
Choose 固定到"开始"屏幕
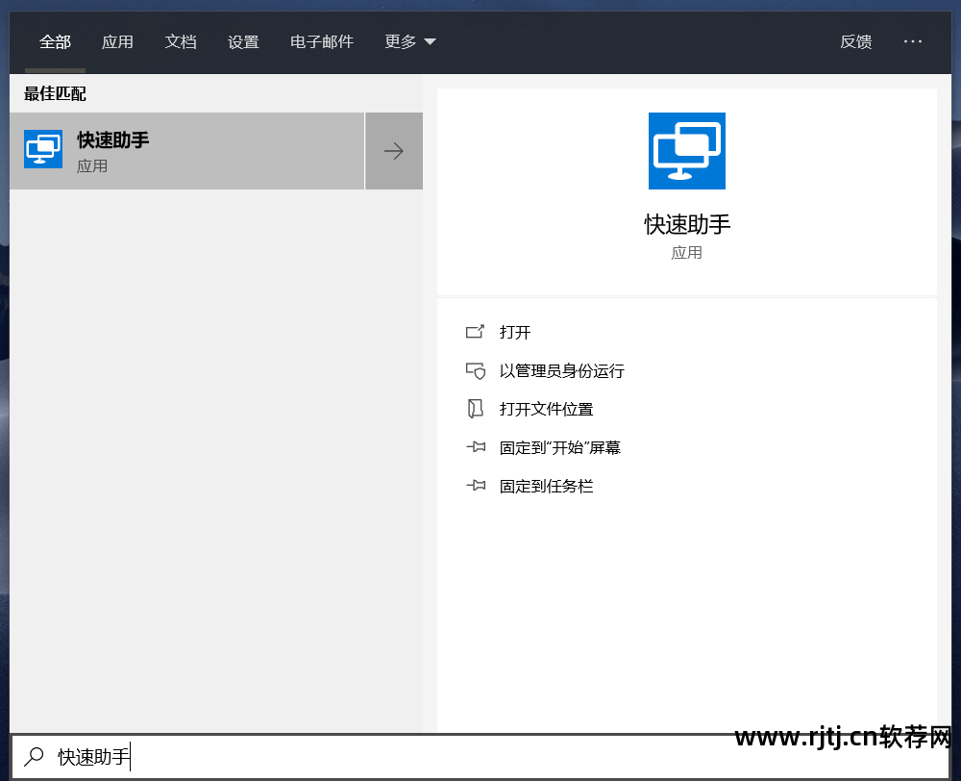click(560, 448)
